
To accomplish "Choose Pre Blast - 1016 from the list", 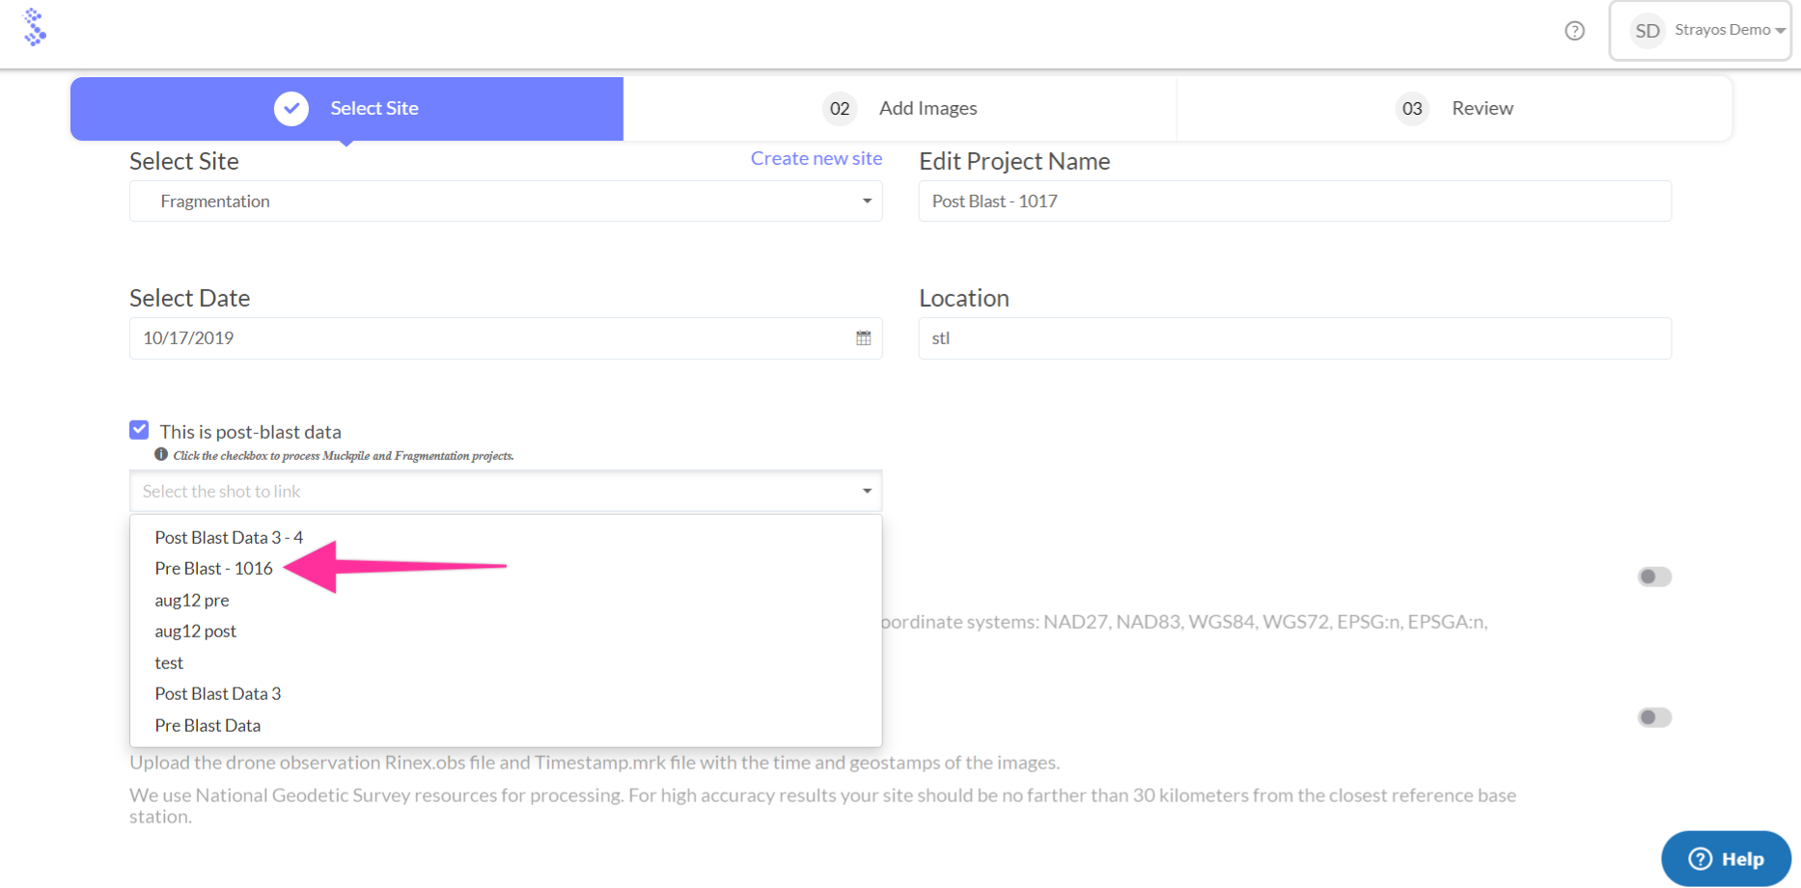I will pos(213,569).
